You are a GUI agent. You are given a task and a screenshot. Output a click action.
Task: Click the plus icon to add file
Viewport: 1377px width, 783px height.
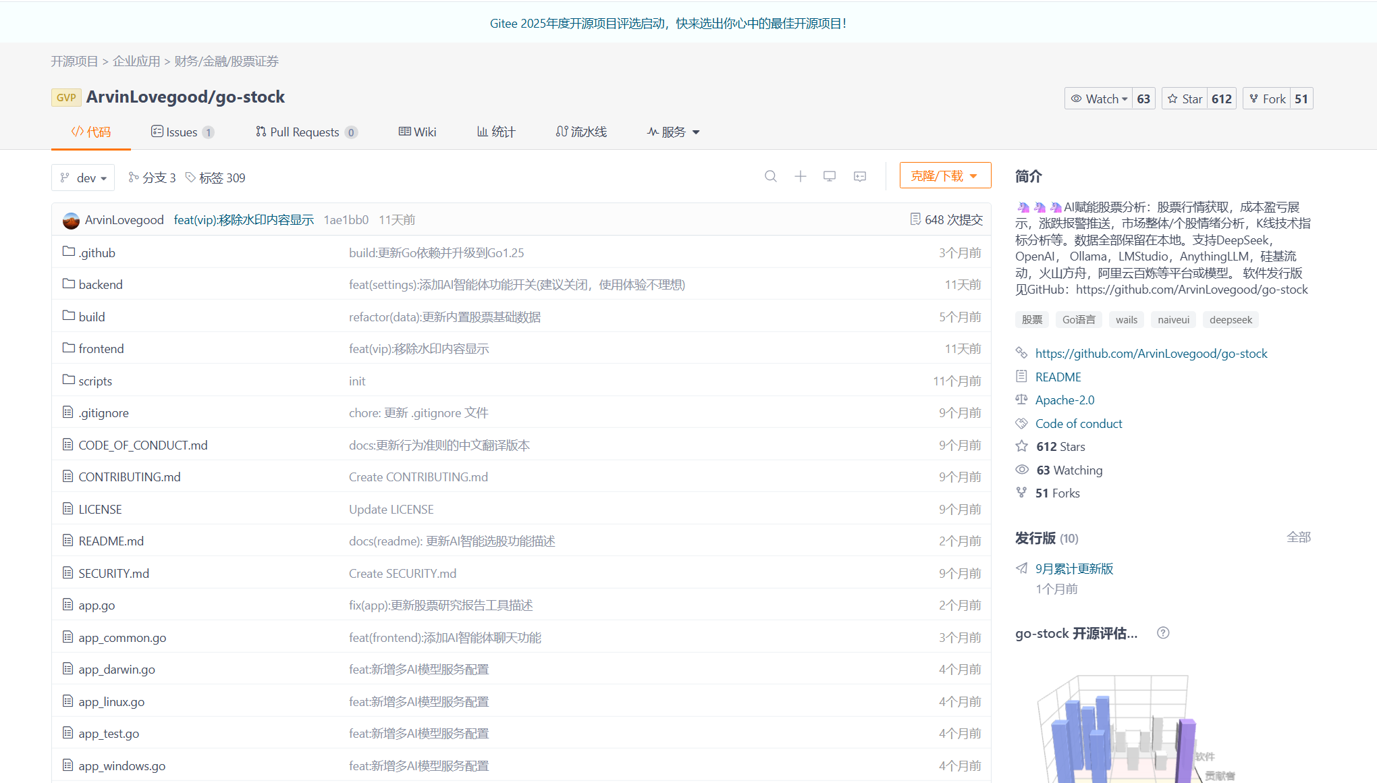coord(800,176)
